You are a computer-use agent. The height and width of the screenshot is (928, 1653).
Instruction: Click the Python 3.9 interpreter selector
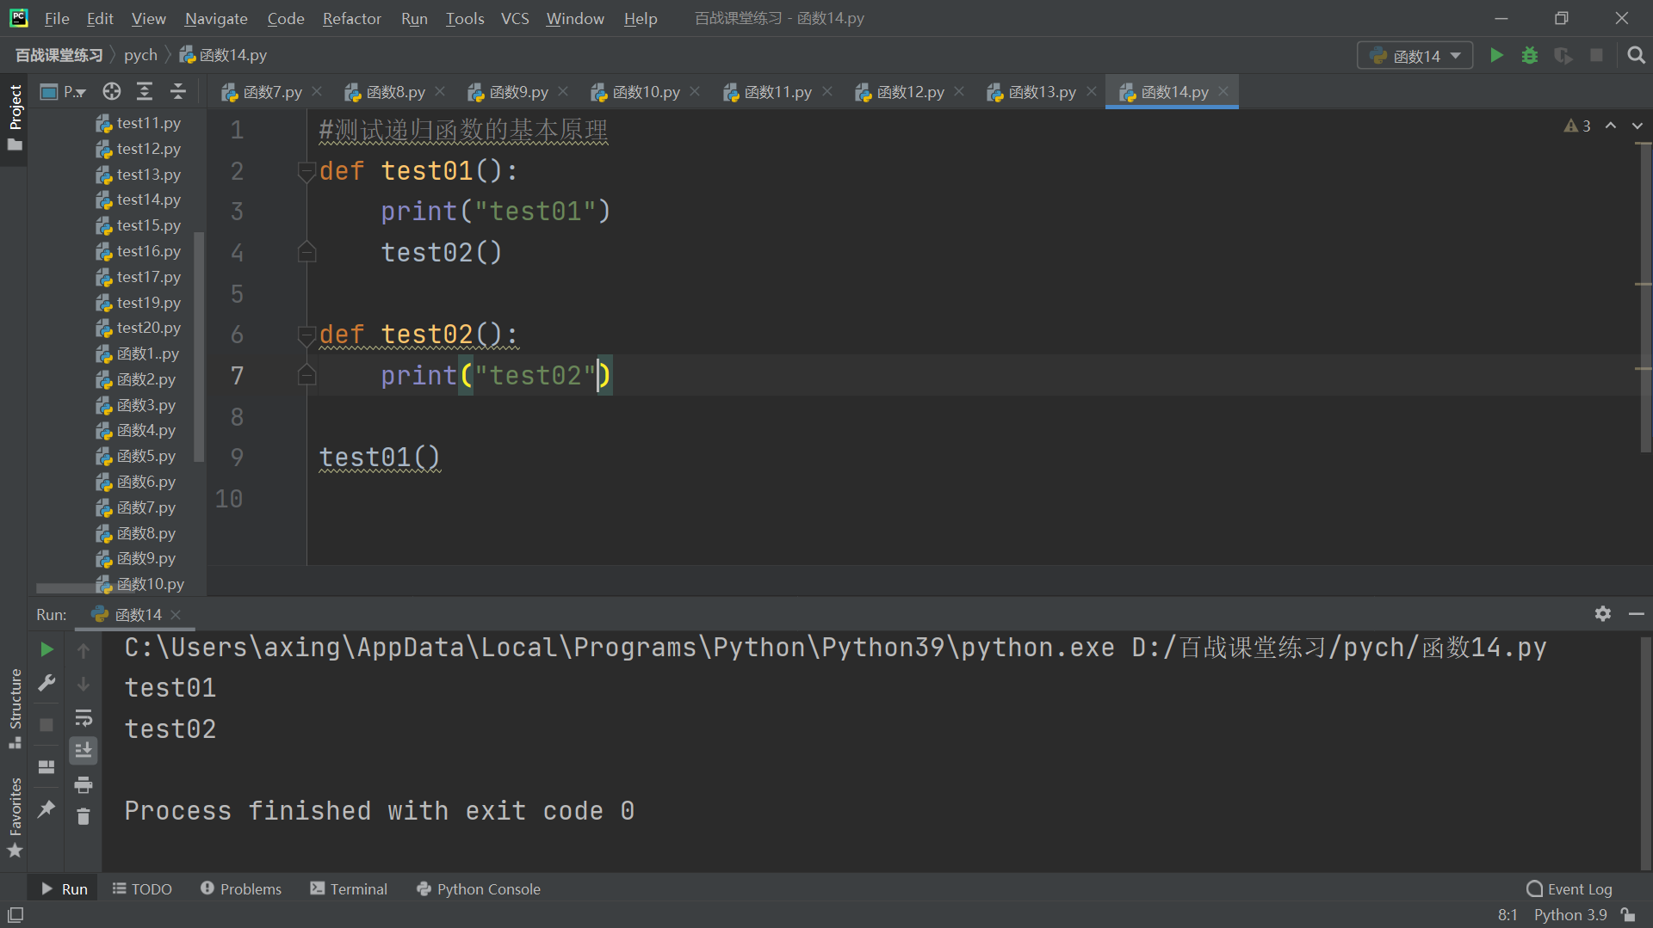tap(1569, 915)
